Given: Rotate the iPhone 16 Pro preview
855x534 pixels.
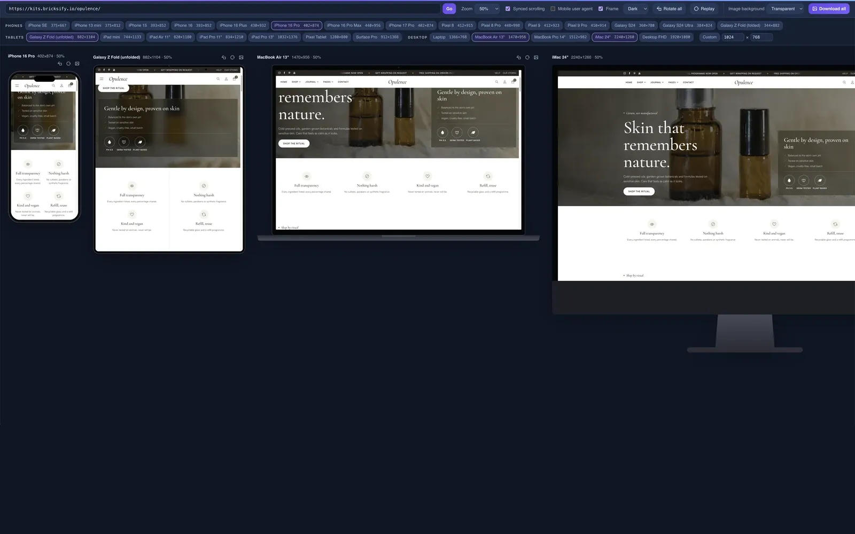Looking at the screenshot, I should coord(60,64).
